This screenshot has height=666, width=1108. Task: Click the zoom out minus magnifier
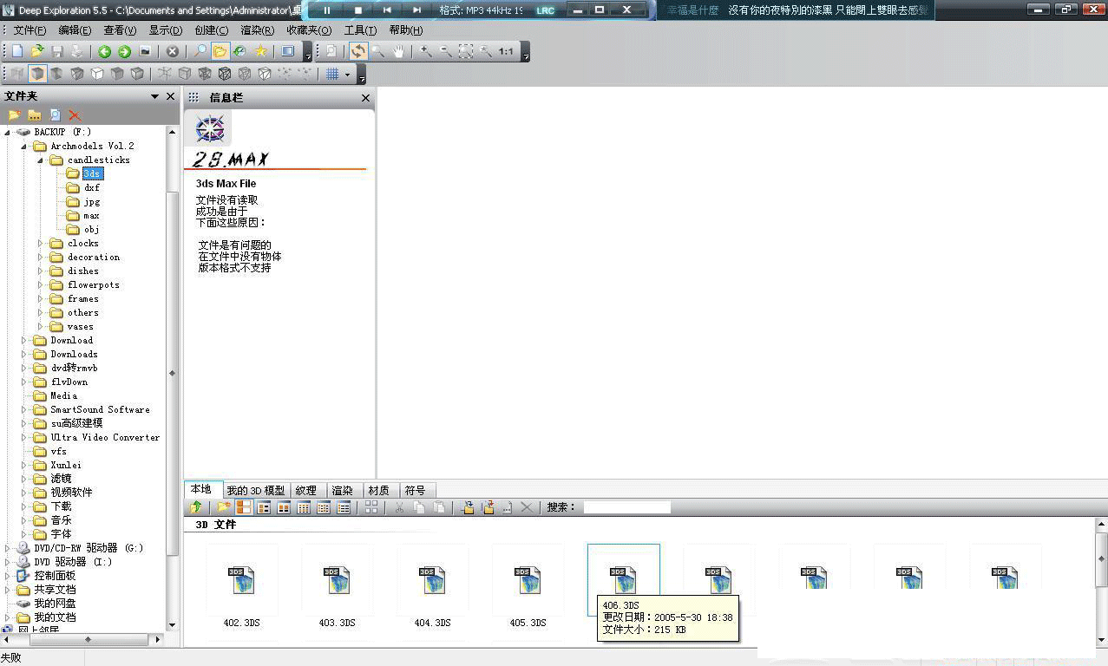tap(446, 51)
